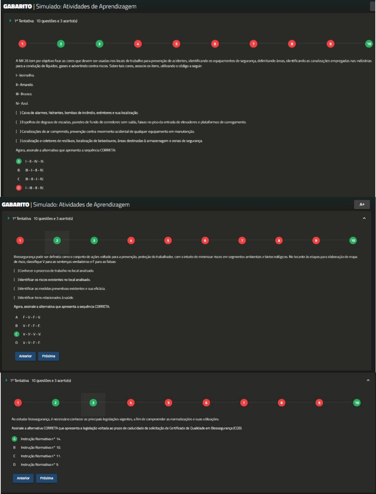Image resolution: width=376 pixels, height=494 pixels.
Task: Open question 10 circle in the NR 26 panel
Action: click(x=369, y=44)
